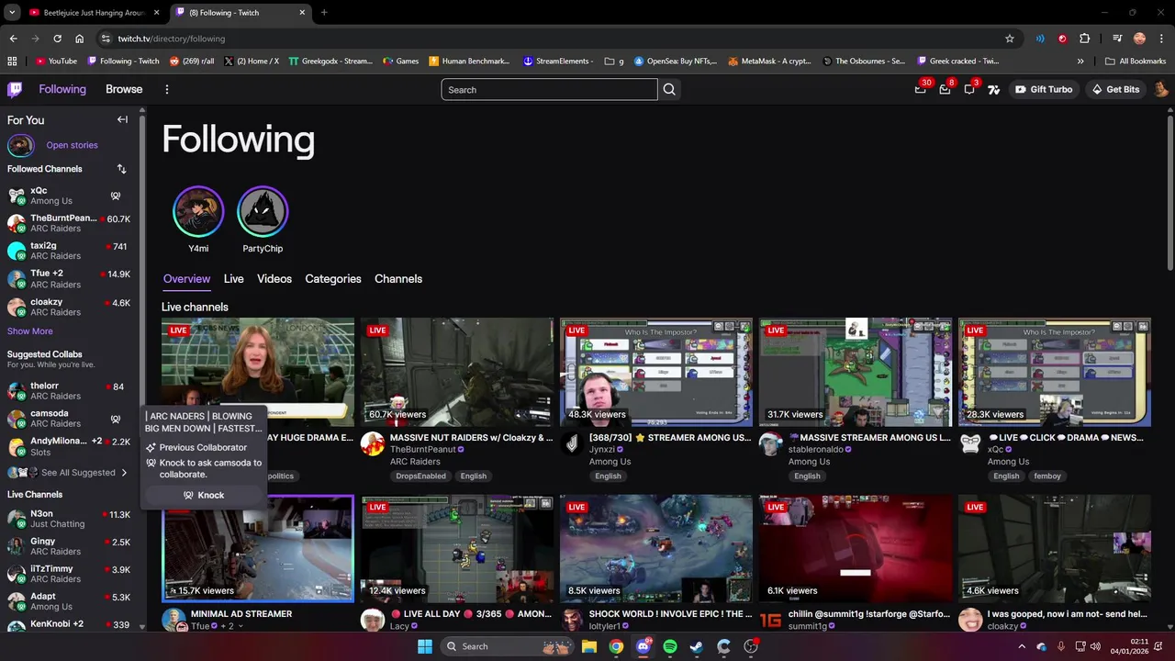Click the Twitch search input field

click(549, 89)
